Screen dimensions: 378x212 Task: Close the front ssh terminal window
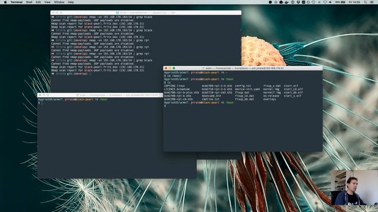[x=166, y=68]
